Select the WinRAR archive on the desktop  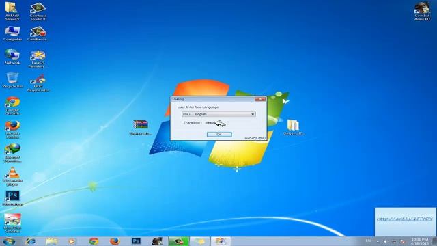141,128
